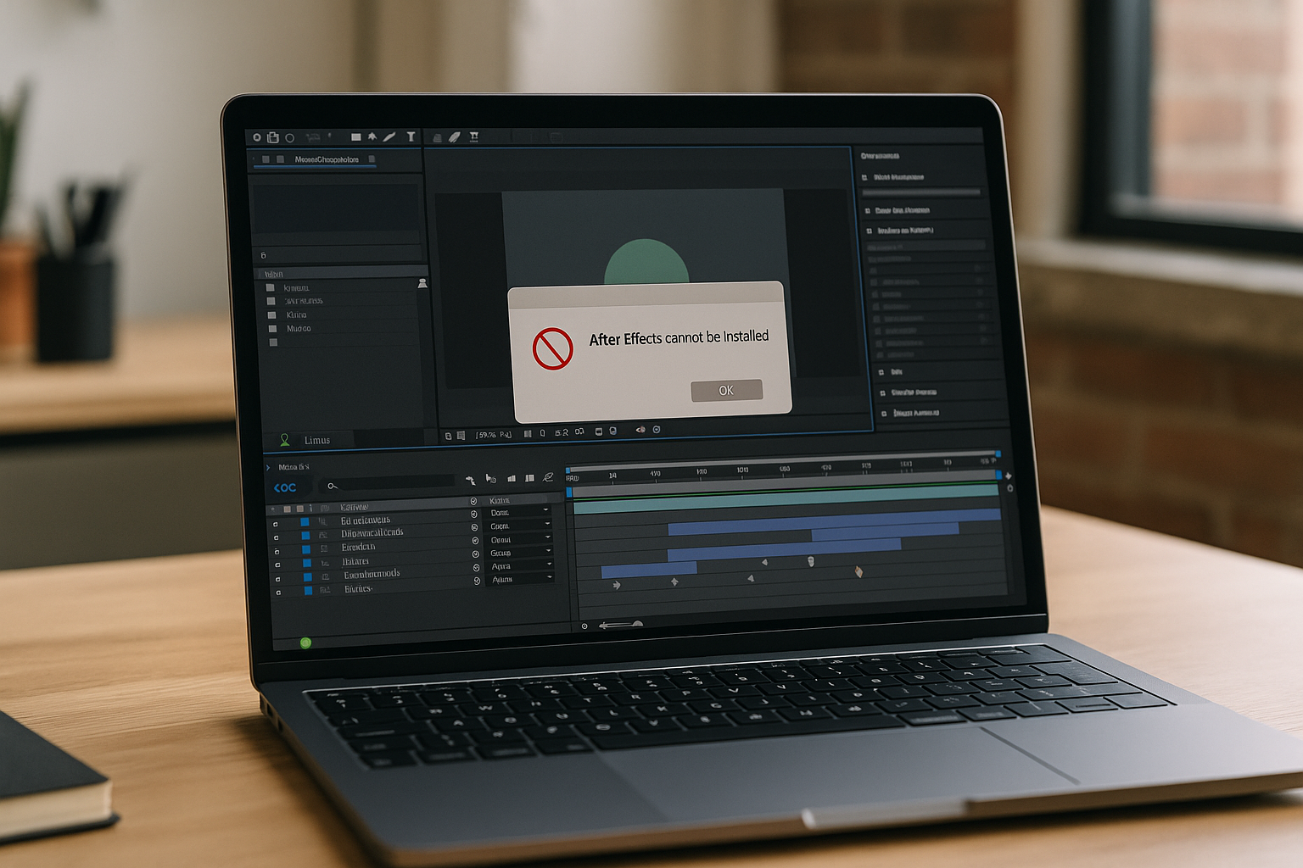Click the 'After Effects cannot be Installed' message
1303x868 pixels.
point(679,338)
